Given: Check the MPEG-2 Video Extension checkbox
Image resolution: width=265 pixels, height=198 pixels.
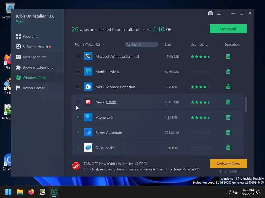Looking at the screenshot, I should (78, 87).
